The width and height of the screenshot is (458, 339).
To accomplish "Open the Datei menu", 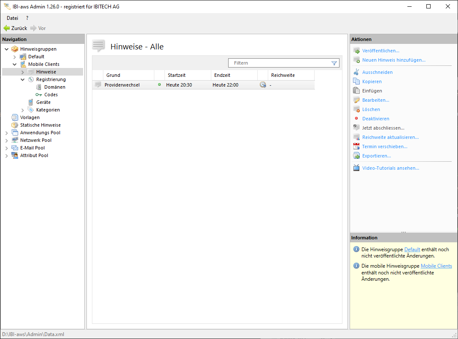I will [x=12, y=18].
